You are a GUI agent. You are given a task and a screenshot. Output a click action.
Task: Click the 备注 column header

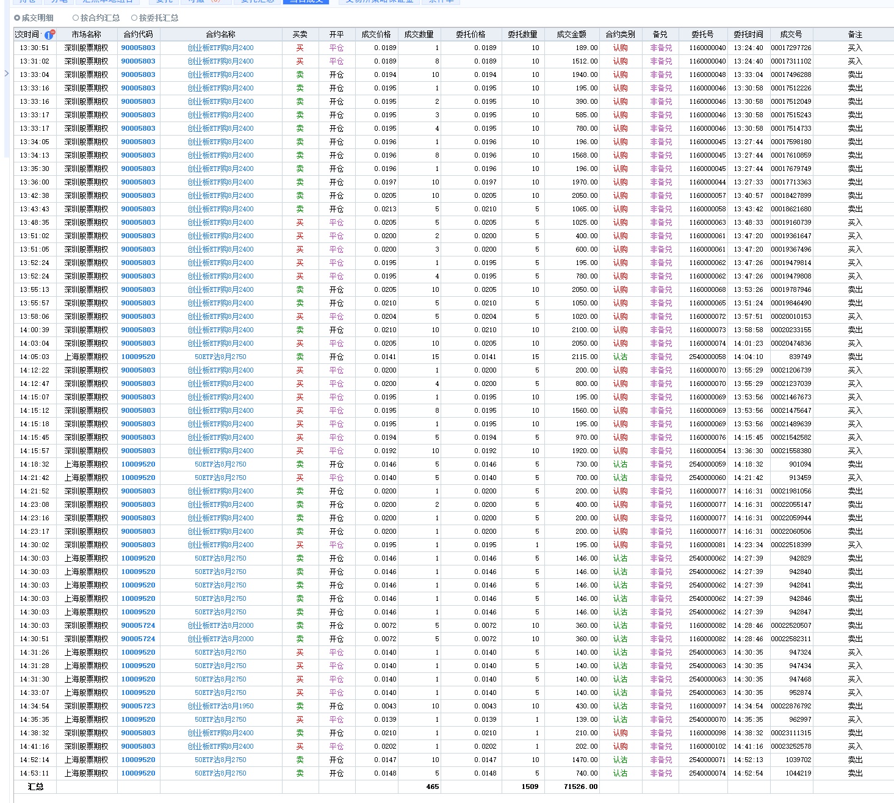click(855, 34)
